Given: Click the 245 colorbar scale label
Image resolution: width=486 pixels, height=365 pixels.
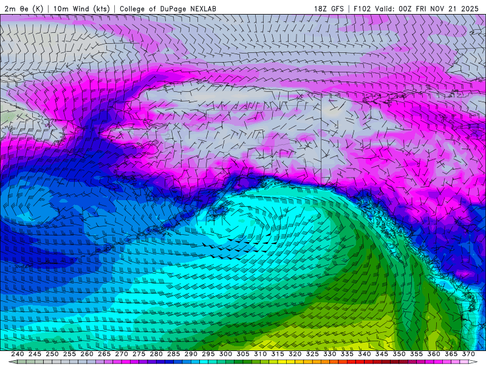Looking at the screenshot, I should coord(35,354).
